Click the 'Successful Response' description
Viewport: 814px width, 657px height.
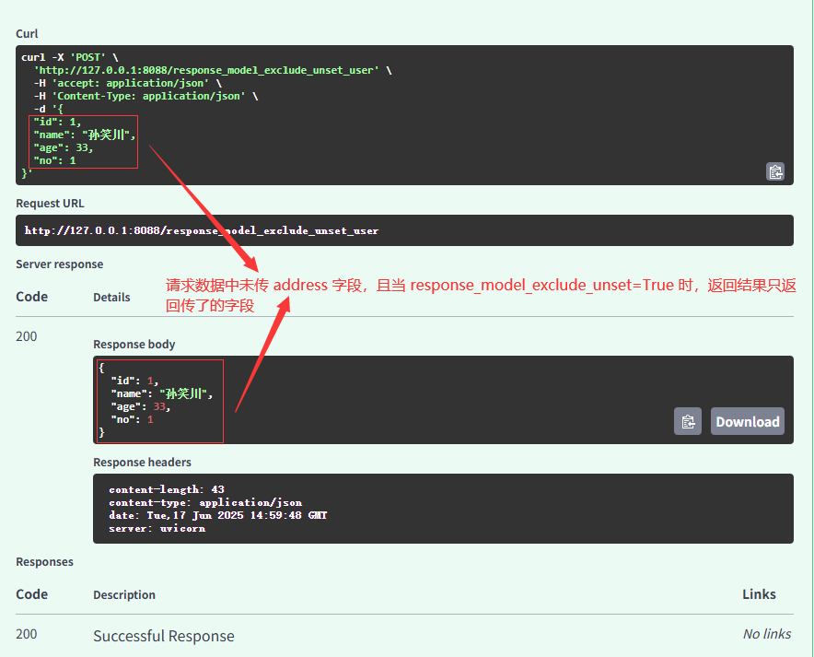pos(164,636)
